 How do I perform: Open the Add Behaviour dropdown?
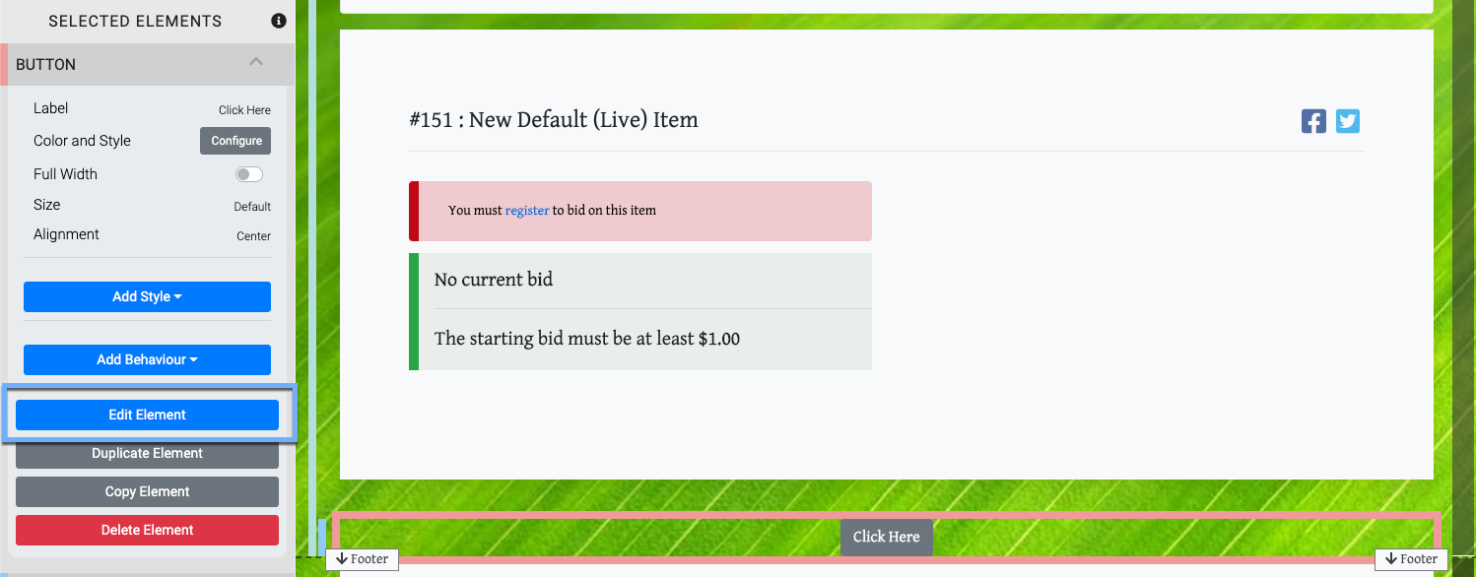point(147,359)
